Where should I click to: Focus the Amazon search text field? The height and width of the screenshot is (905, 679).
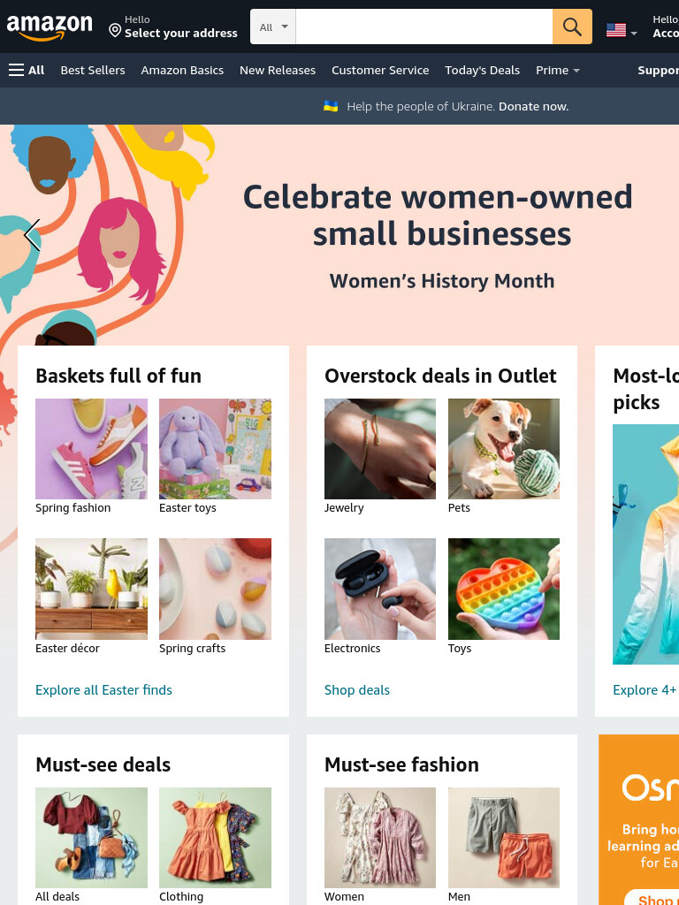pos(424,27)
